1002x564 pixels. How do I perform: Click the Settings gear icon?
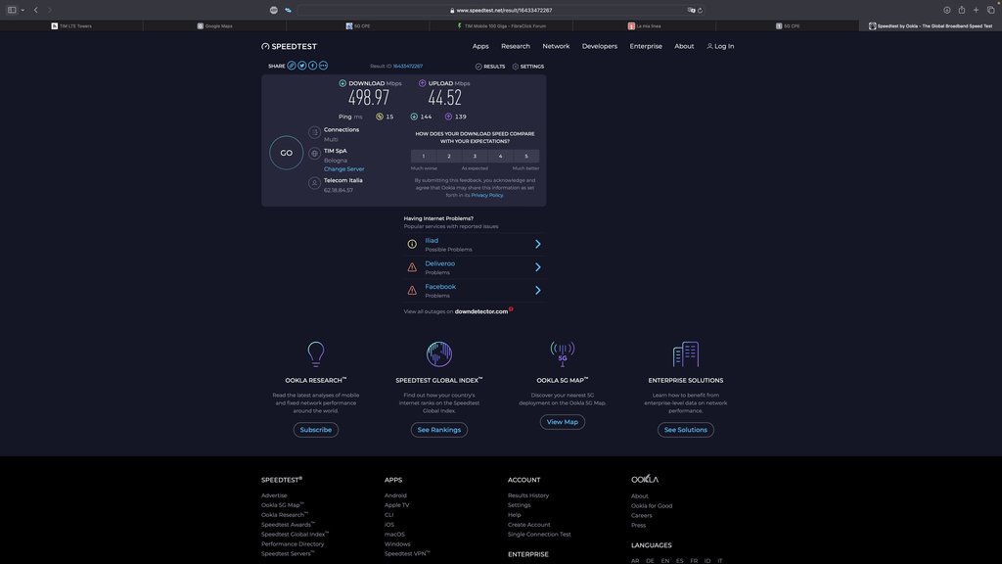[516, 67]
